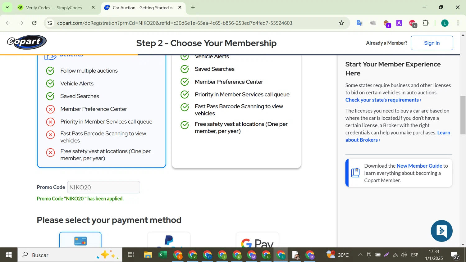Click the 'Follow multiple auctions' benefit text
The height and width of the screenshot is (262, 466).
[89, 71]
